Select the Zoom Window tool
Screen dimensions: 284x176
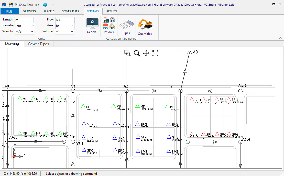point(127,53)
